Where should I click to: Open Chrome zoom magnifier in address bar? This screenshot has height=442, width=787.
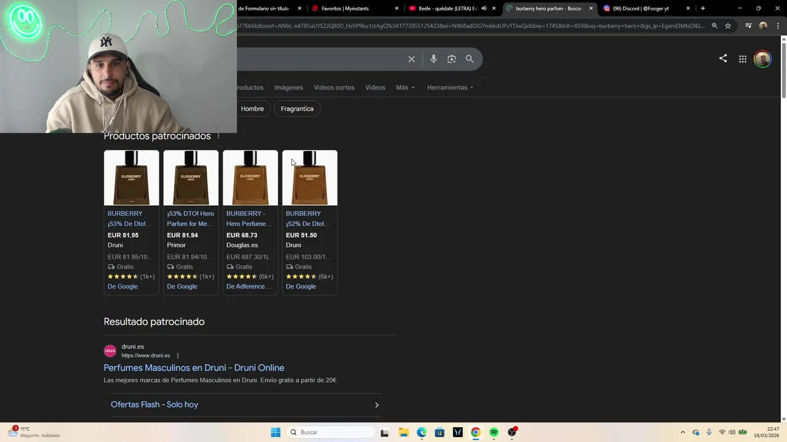[x=714, y=26]
